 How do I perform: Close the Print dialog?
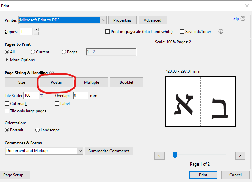coord(247,6)
